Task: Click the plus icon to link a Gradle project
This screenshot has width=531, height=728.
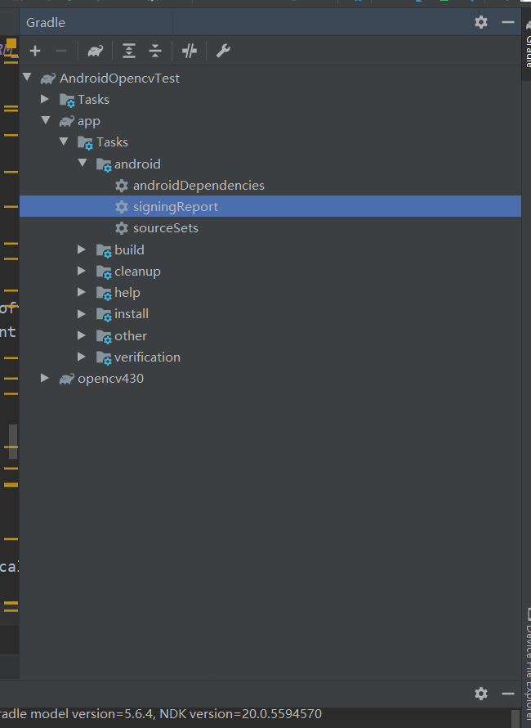Action: coord(35,51)
